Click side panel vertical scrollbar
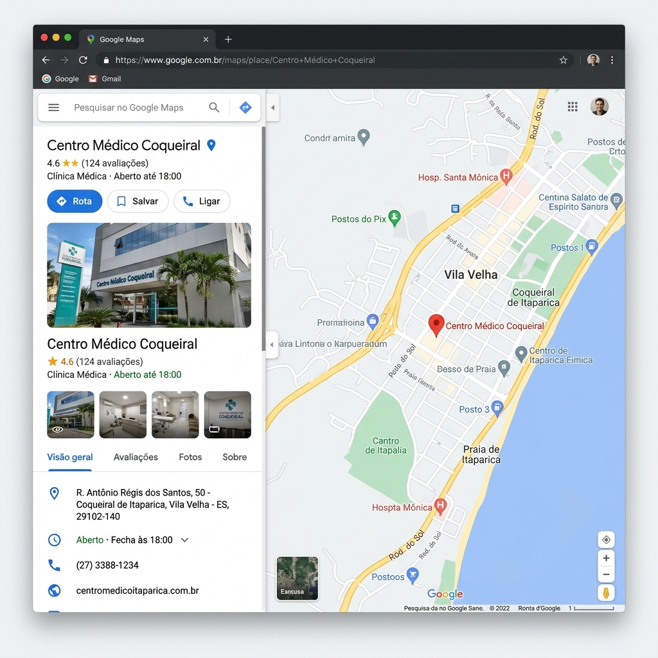658x658 pixels. tap(263, 238)
